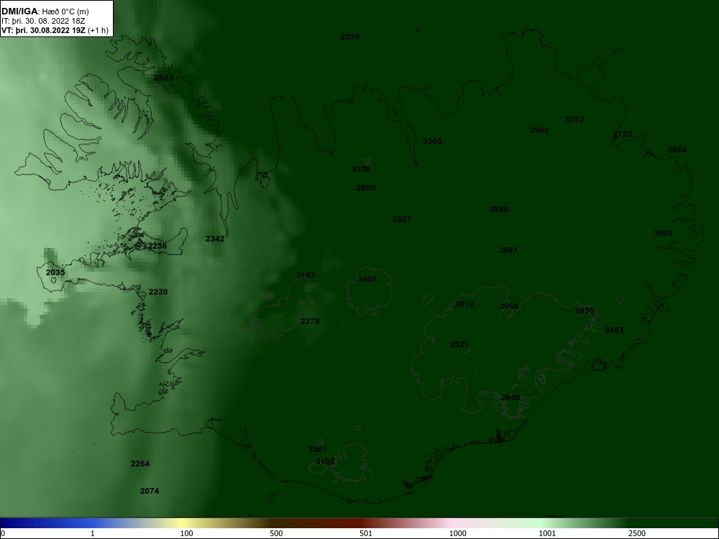Select the 3183 data label
719x539 pixels.
tap(306, 275)
